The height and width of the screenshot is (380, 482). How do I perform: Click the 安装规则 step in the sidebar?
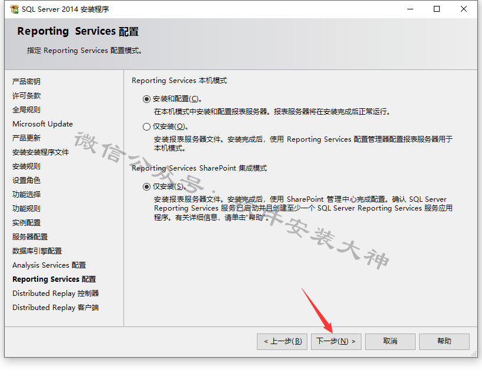(26, 166)
